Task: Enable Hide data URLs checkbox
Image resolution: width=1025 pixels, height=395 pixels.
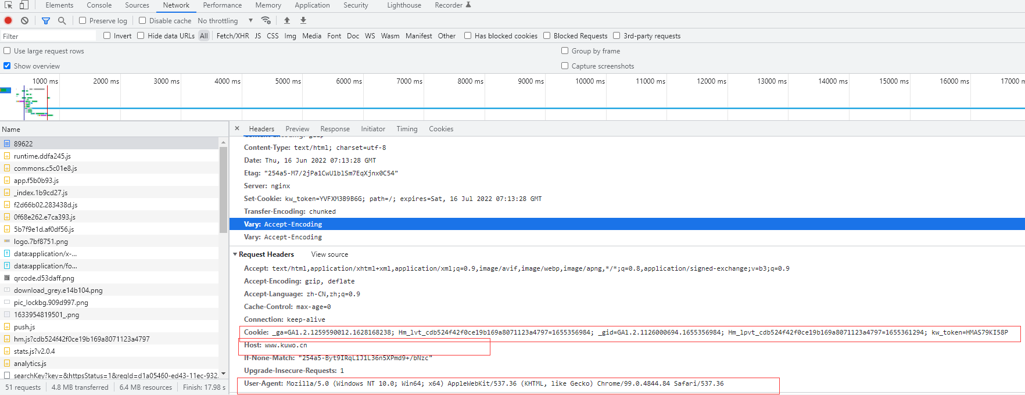Action: pos(141,35)
